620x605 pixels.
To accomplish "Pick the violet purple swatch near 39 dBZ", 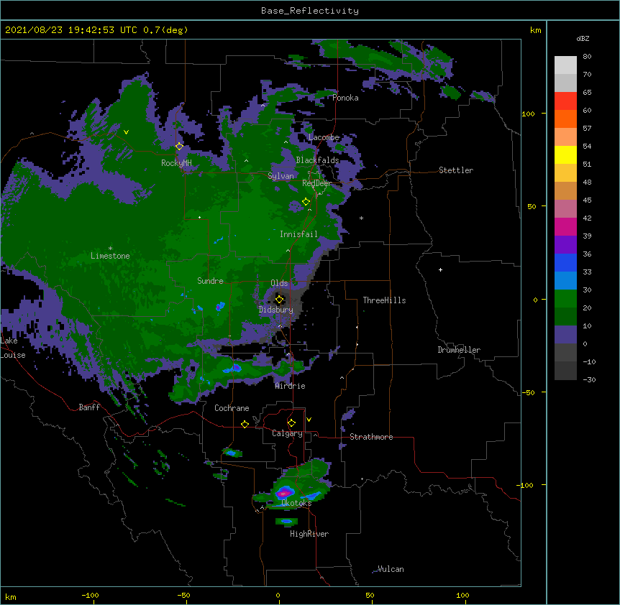I will click(x=565, y=245).
